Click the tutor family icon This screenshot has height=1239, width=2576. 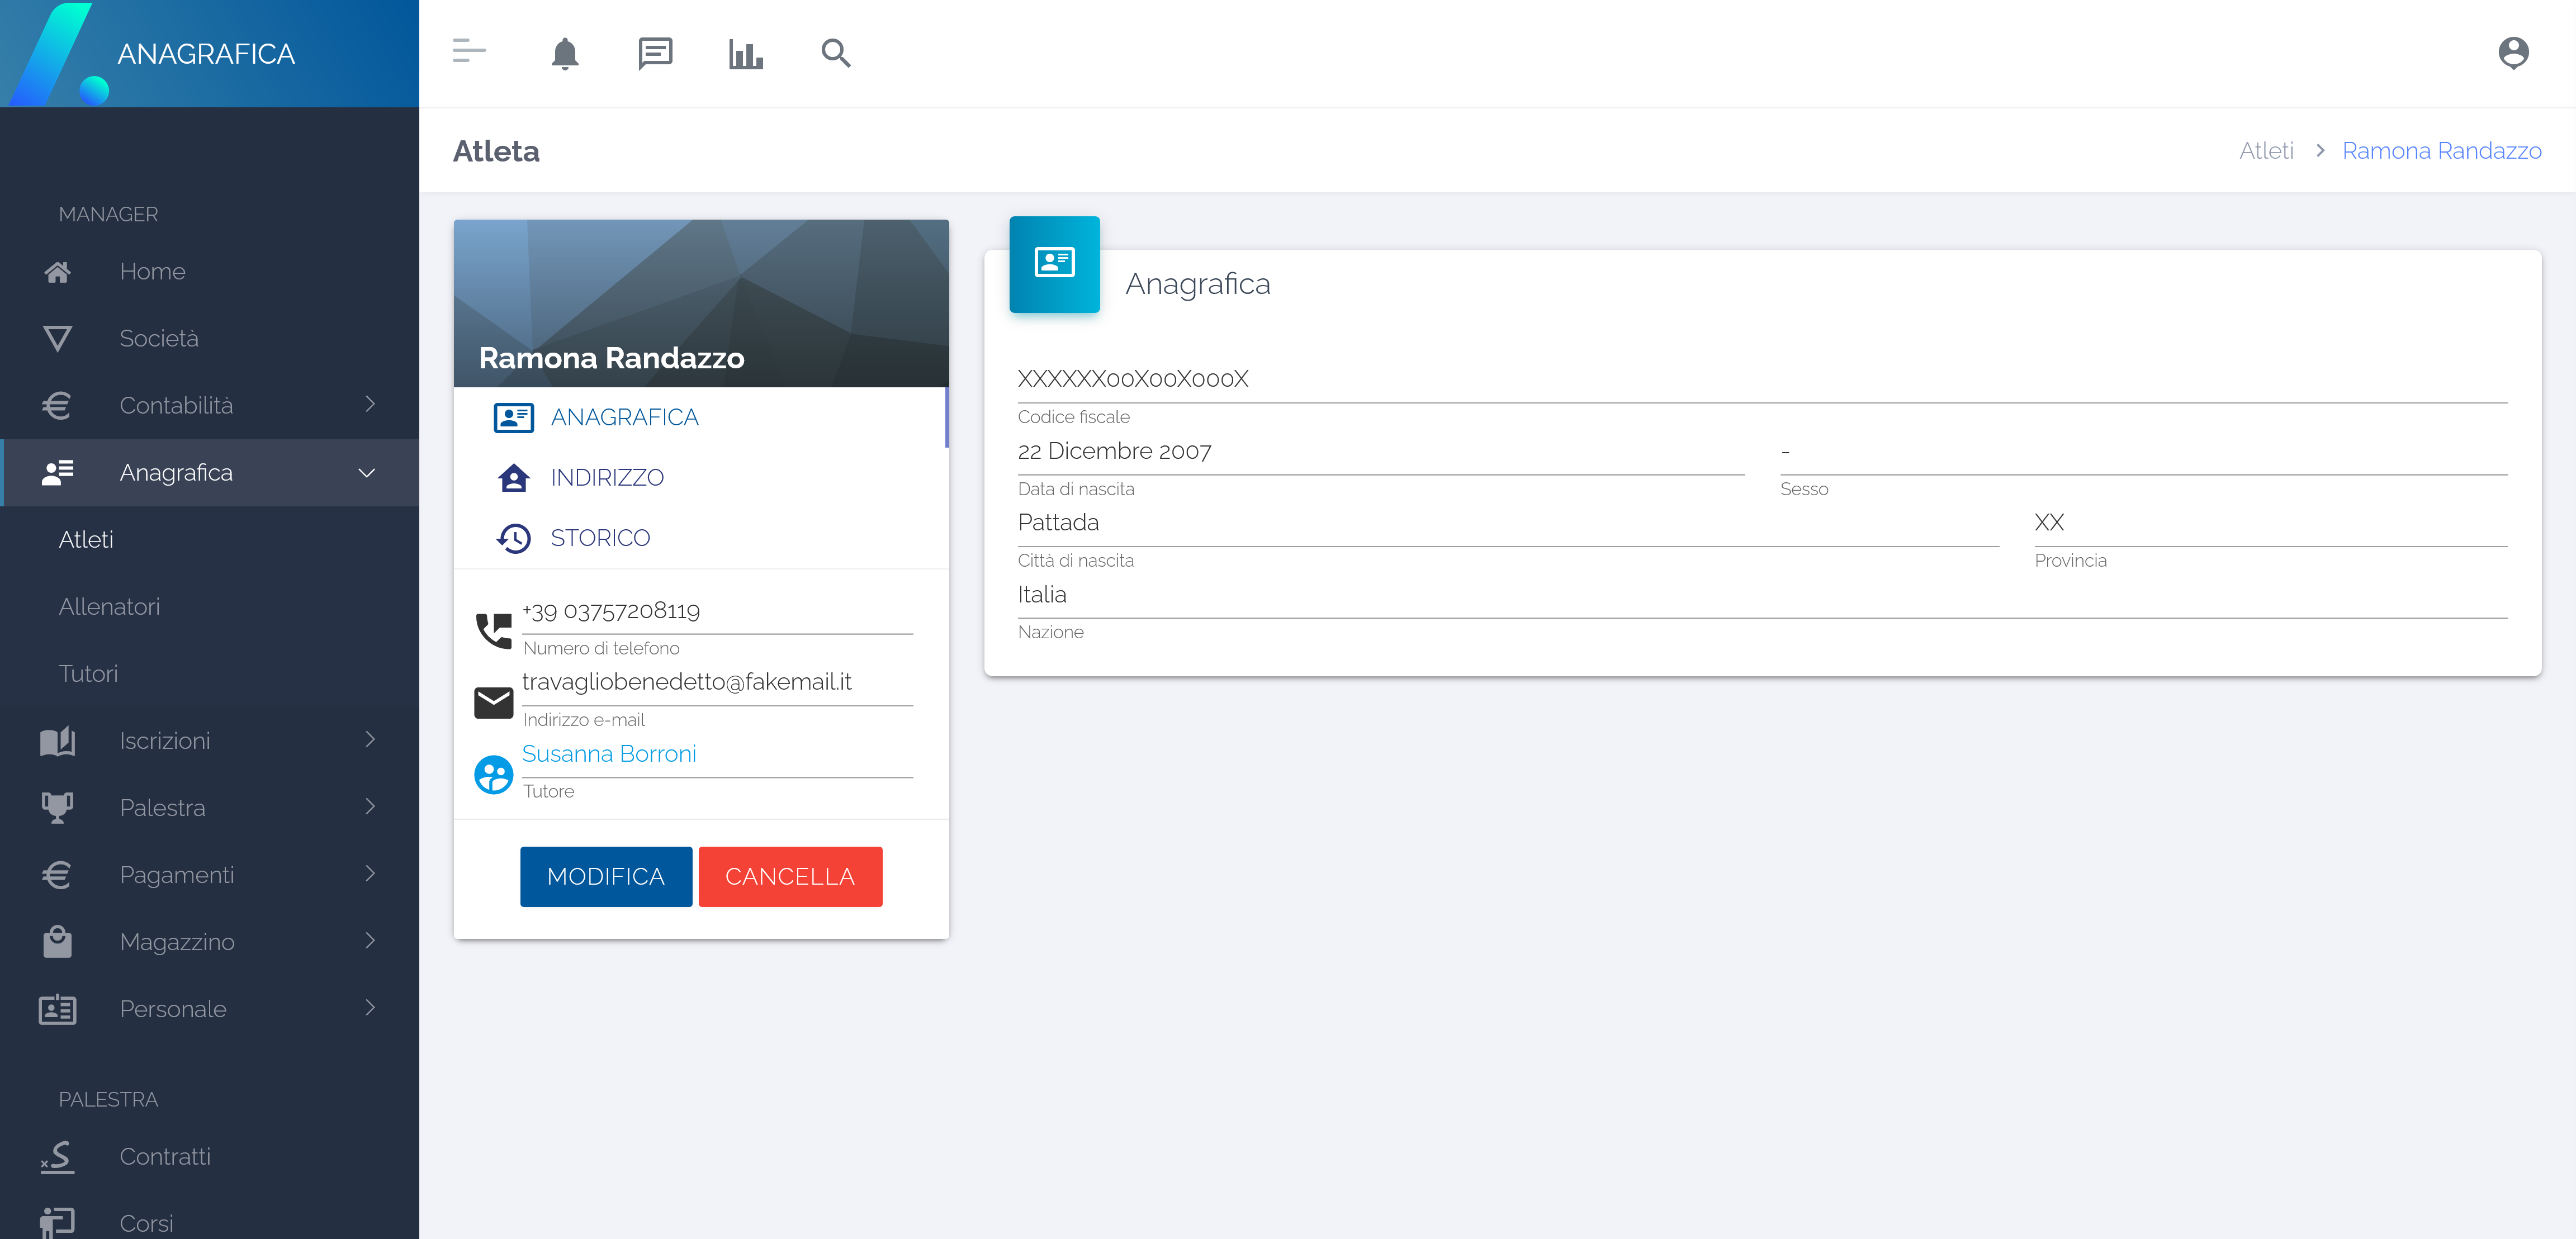(494, 775)
